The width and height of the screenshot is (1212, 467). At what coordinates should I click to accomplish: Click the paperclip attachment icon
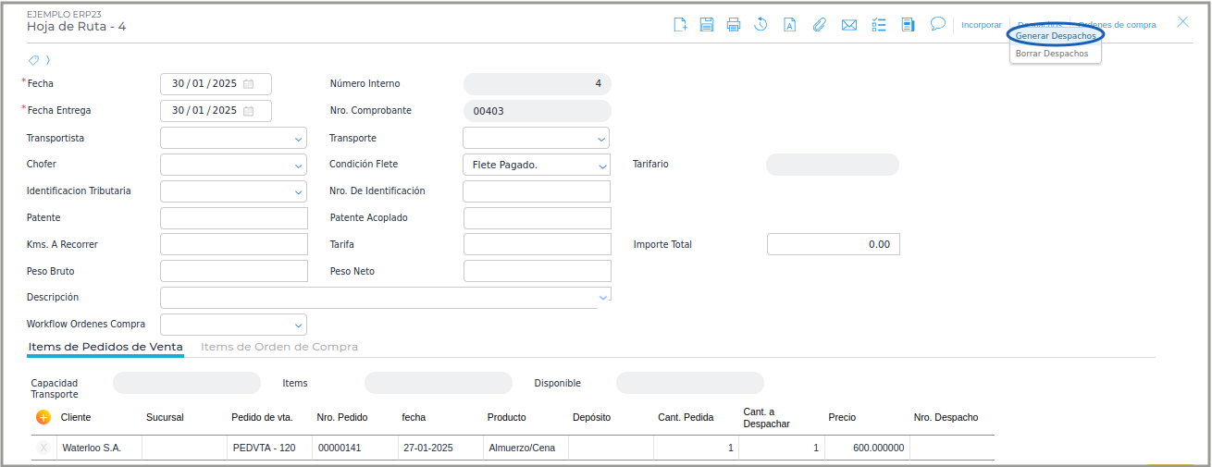pyautogui.click(x=819, y=25)
